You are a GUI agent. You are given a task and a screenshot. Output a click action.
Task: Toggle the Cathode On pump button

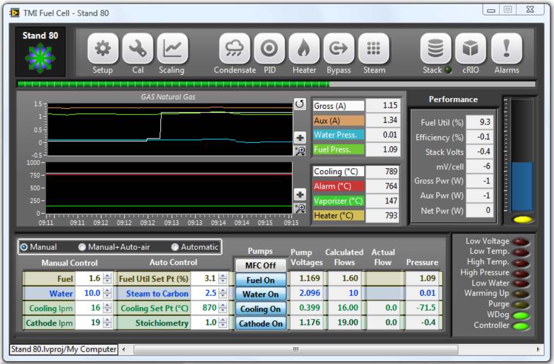(260, 323)
